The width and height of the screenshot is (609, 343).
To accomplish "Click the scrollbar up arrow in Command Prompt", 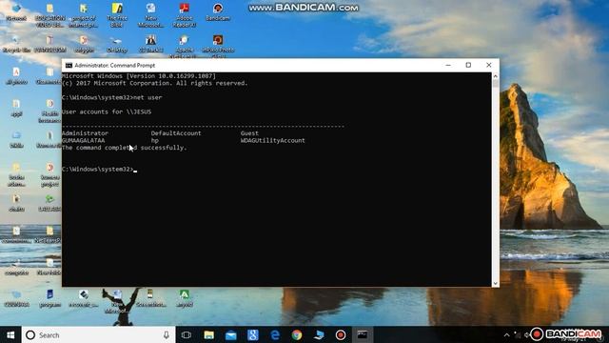I will (x=495, y=76).
